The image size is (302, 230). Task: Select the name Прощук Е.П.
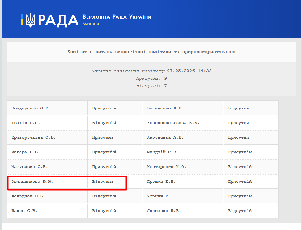[x=161, y=182]
